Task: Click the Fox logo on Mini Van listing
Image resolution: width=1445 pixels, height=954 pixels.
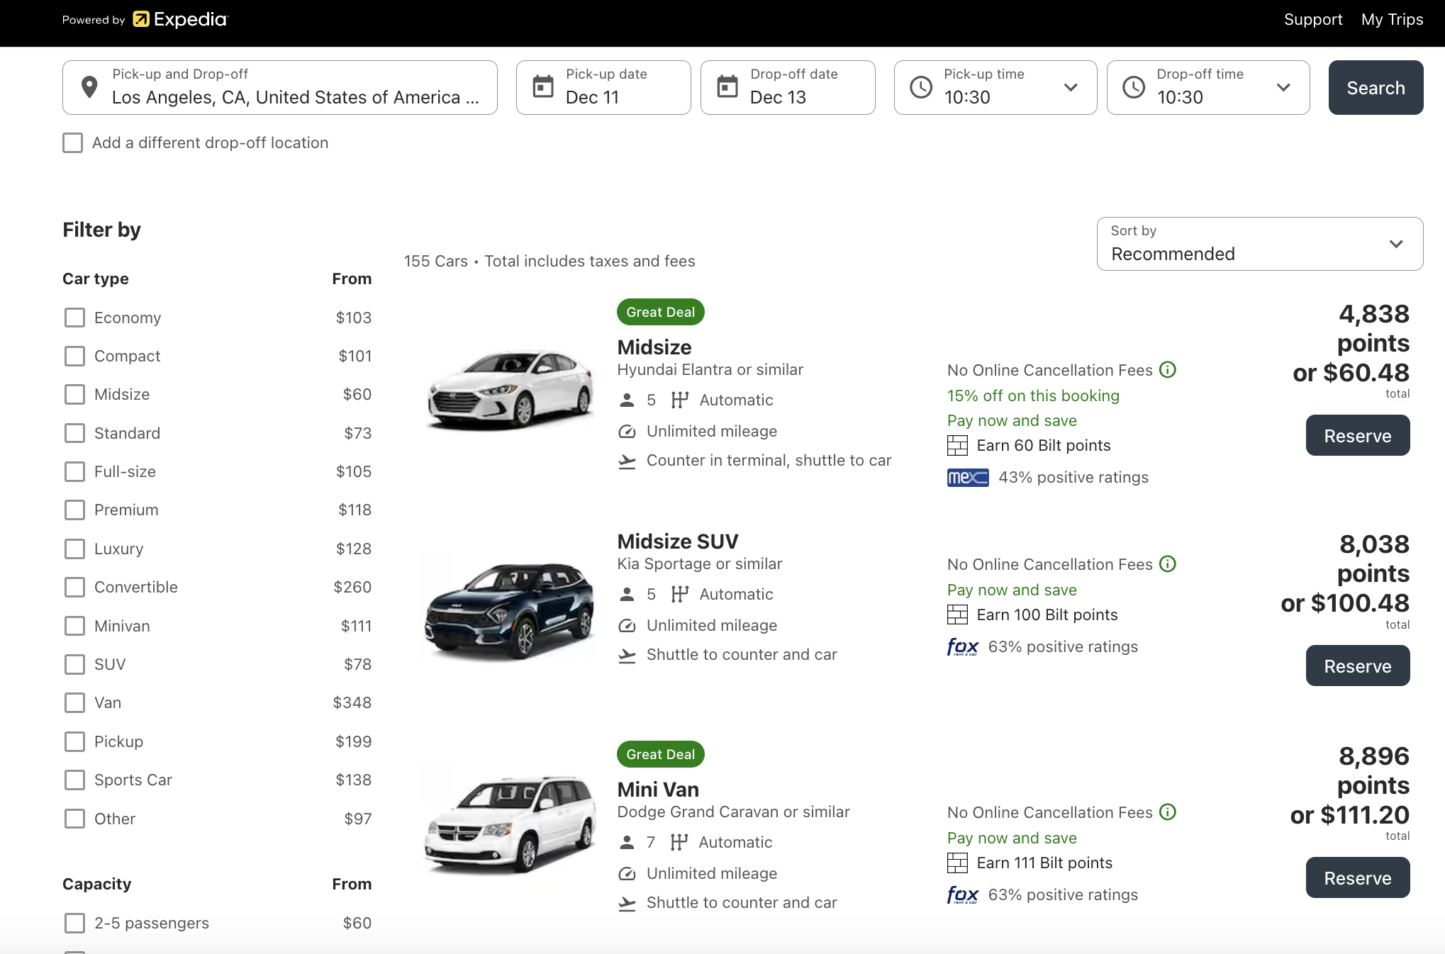Action: 963,894
